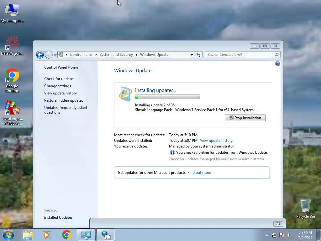Open the recent pages dropdown arrow
Screen dimensions: 321x241
[55, 55]
